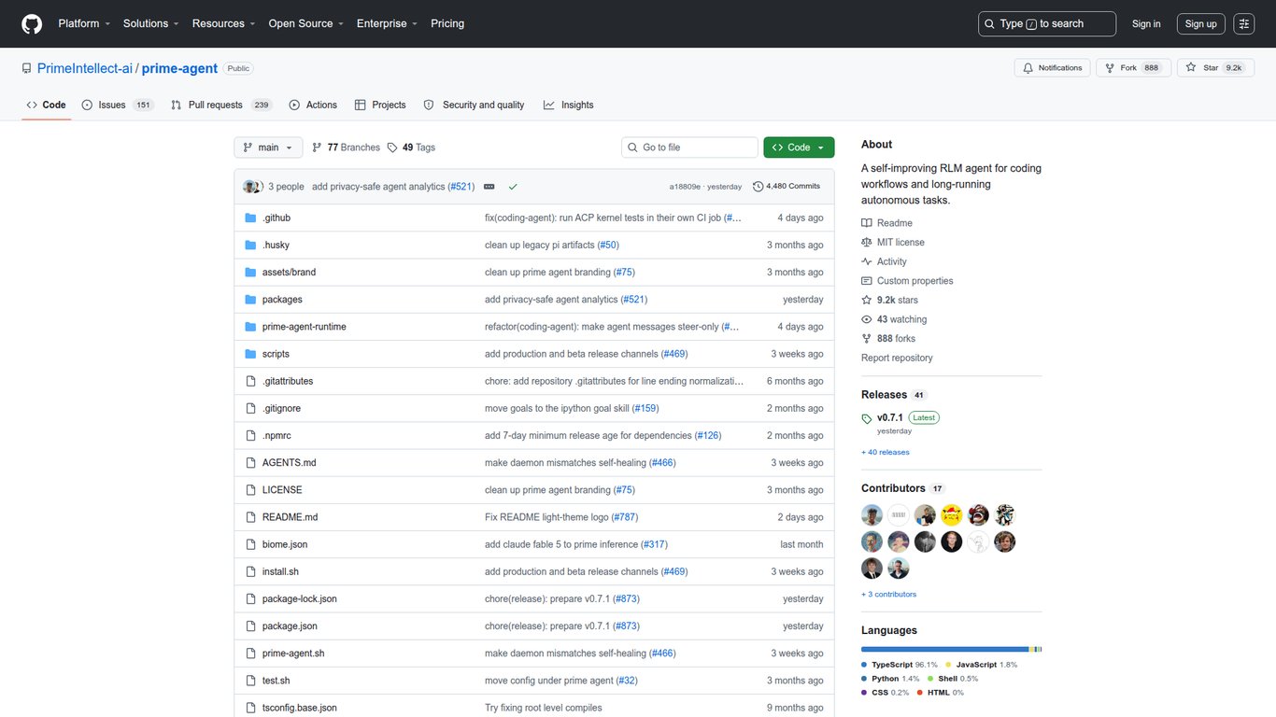Click the Type / to search field

tap(1047, 23)
